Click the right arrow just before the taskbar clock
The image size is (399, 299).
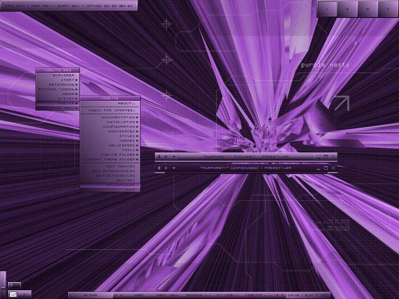click(282, 295)
